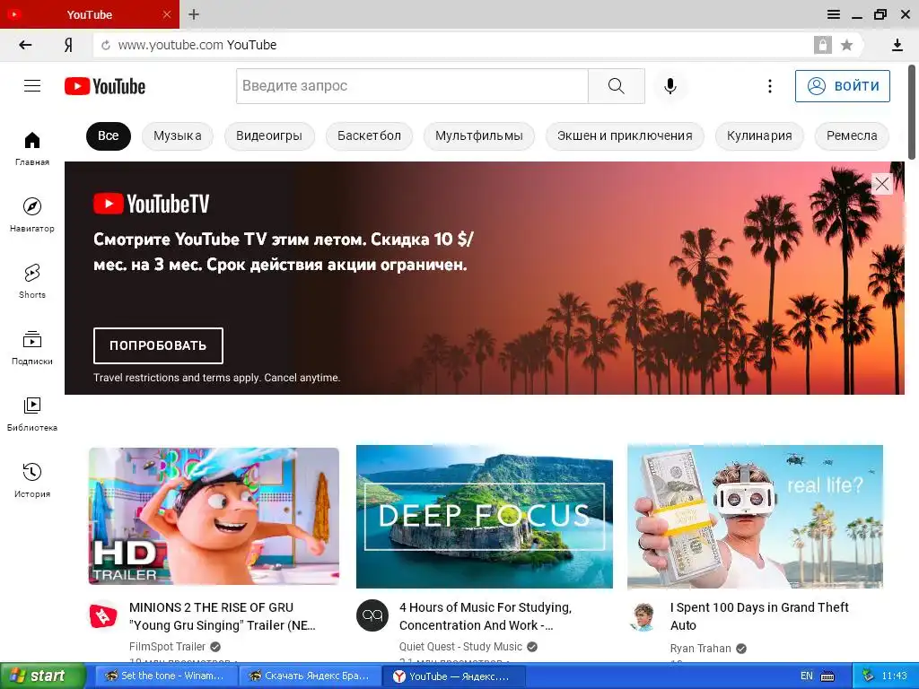Open I Spent 100 Days title link
Viewport: 919px width, 689px height.
coord(759,616)
